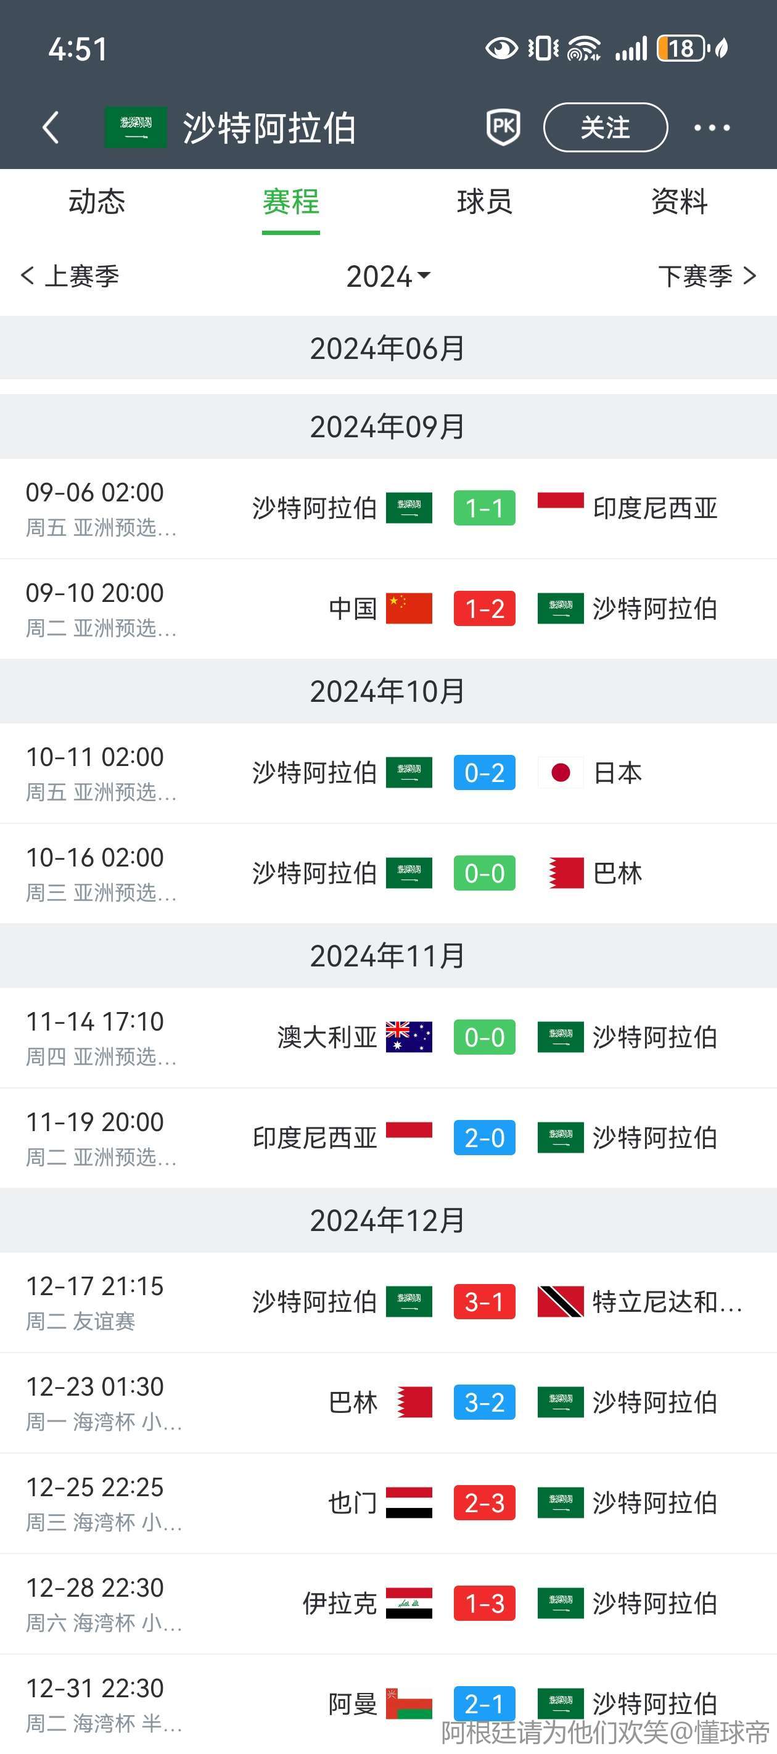Tap the Trinidad and Tobago flag
This screenshot has height=1754, width=777.
pos(560,1301)
